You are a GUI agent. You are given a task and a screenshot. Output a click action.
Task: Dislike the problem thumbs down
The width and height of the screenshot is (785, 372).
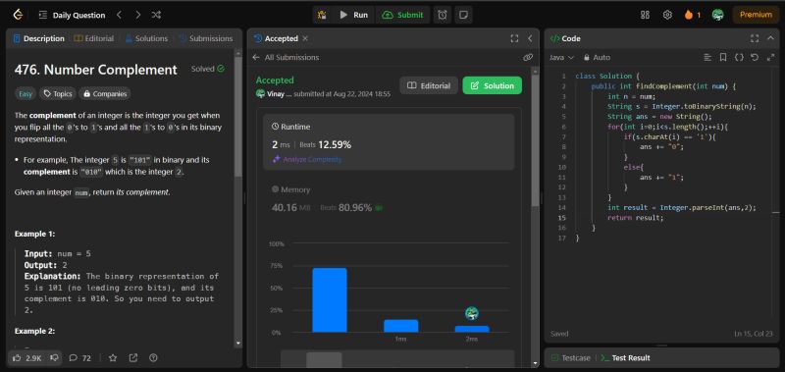tap(55, 358)
